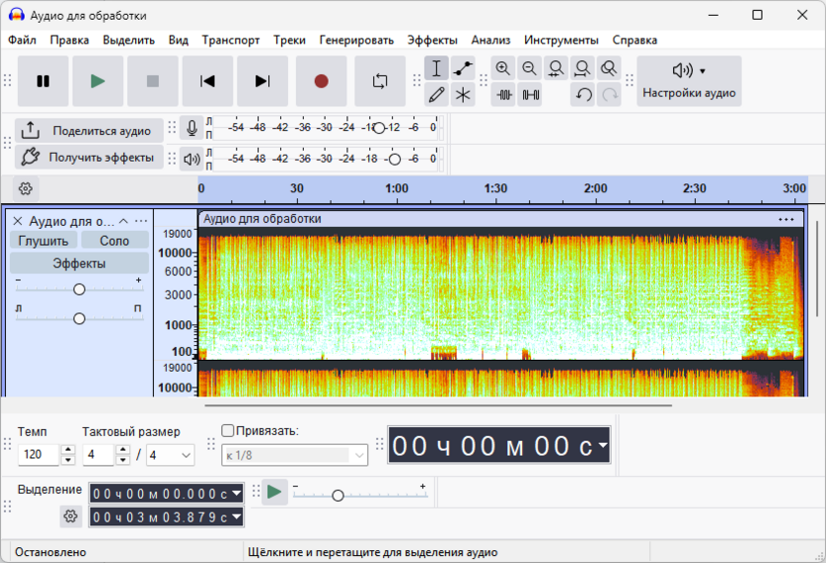Toggle the Глушить mute button
This screenshot has height=563, width=826.
[x=44, y=241]
